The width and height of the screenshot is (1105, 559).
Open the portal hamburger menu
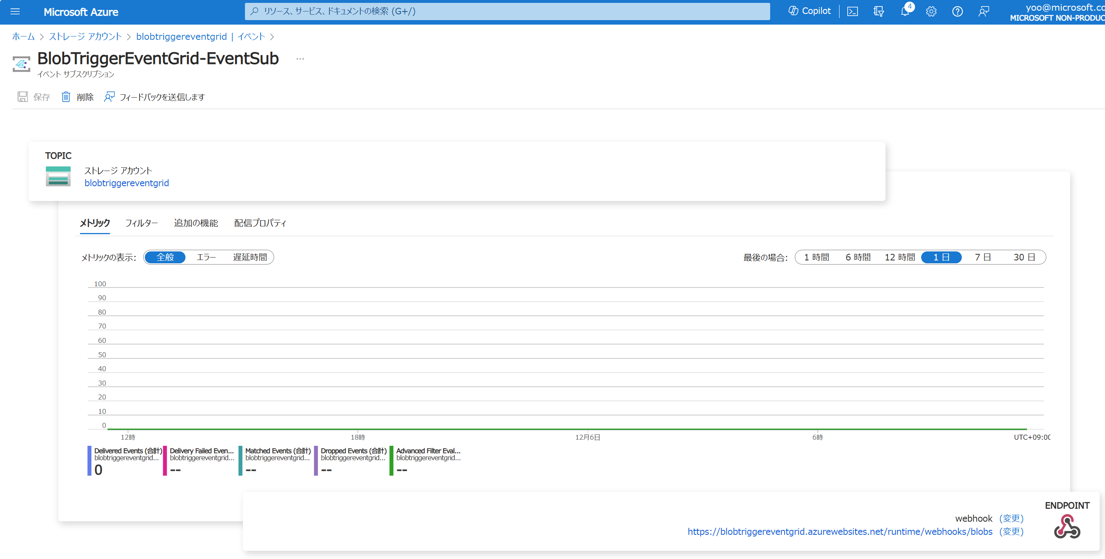pos(15,11)
